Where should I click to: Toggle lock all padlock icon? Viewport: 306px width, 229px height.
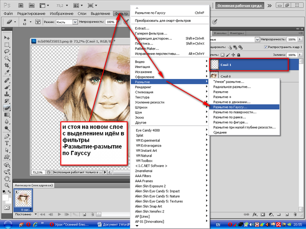click(239, 55)
